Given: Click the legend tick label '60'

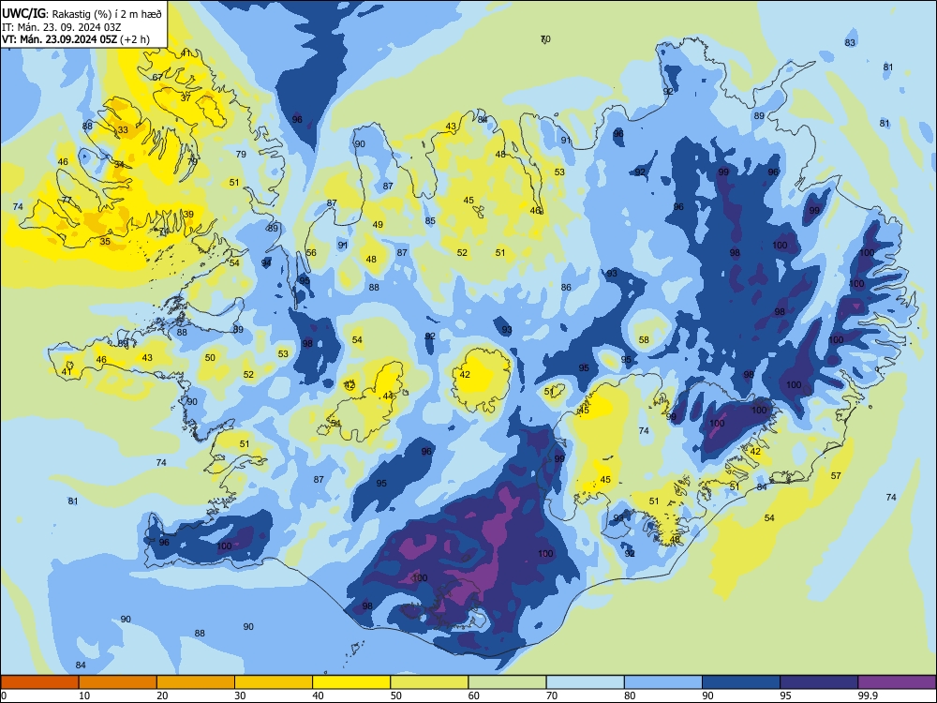Looking at the screenshot, I should click(474, 696).
